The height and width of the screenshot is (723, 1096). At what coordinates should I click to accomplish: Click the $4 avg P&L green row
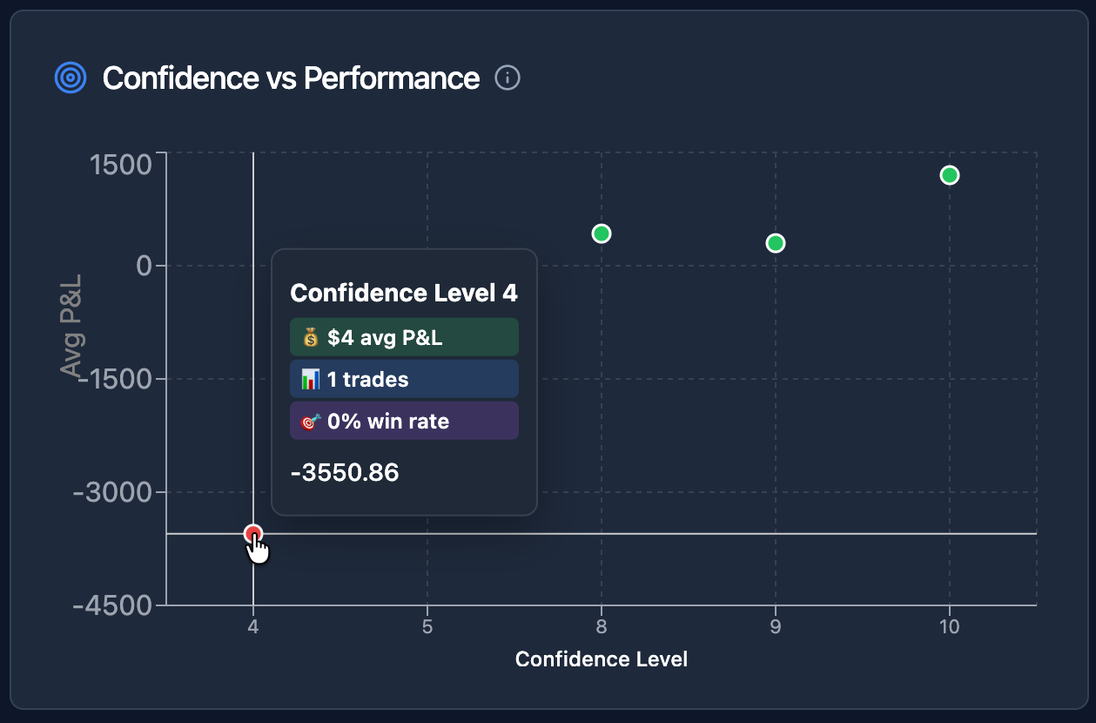pyautogui.click(x=404, y=337)
